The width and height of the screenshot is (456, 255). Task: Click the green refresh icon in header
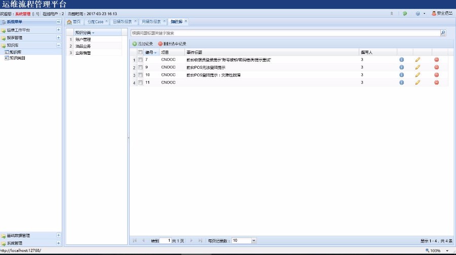(405, 14)
